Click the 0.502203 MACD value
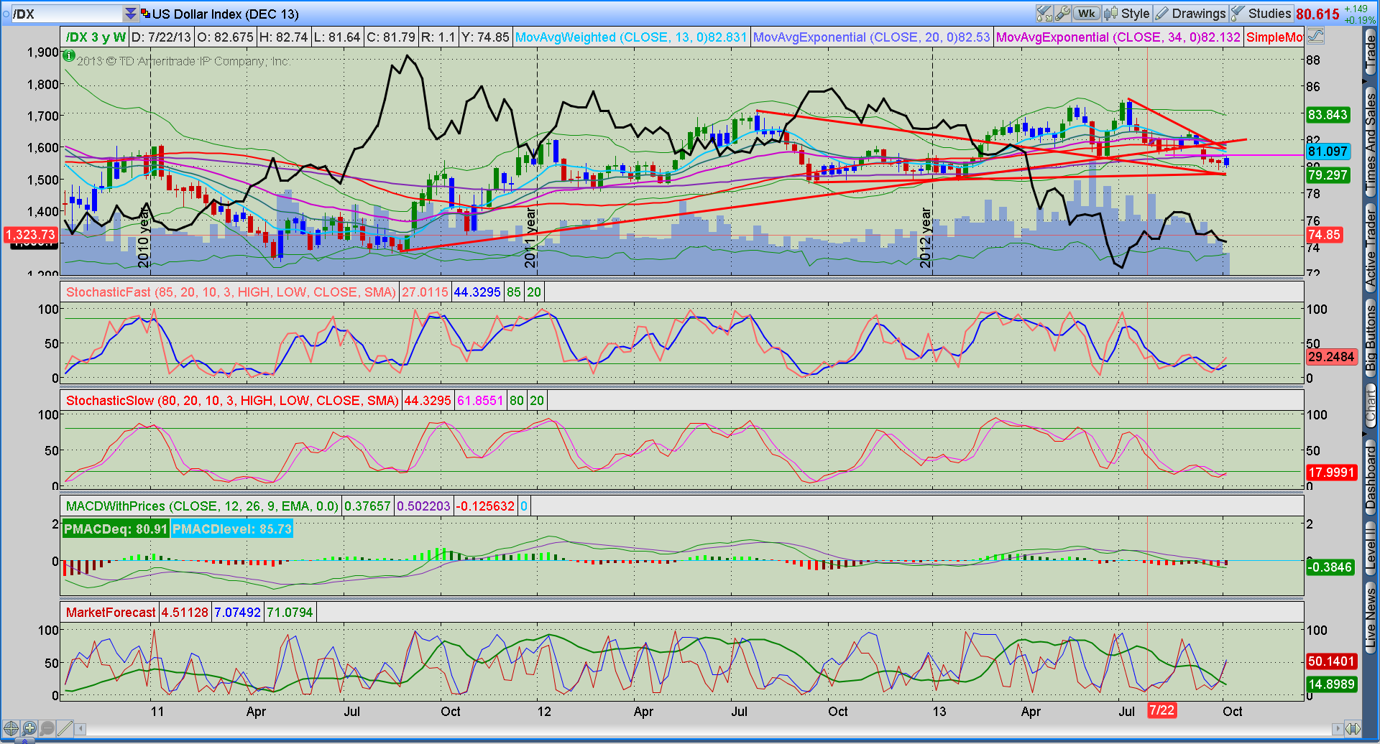This screenshot has height=744, width=1380. point(423,506)
